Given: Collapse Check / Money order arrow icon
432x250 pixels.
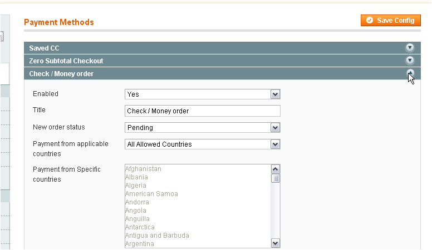Looking at the screenshot, I should coord(410,73).
